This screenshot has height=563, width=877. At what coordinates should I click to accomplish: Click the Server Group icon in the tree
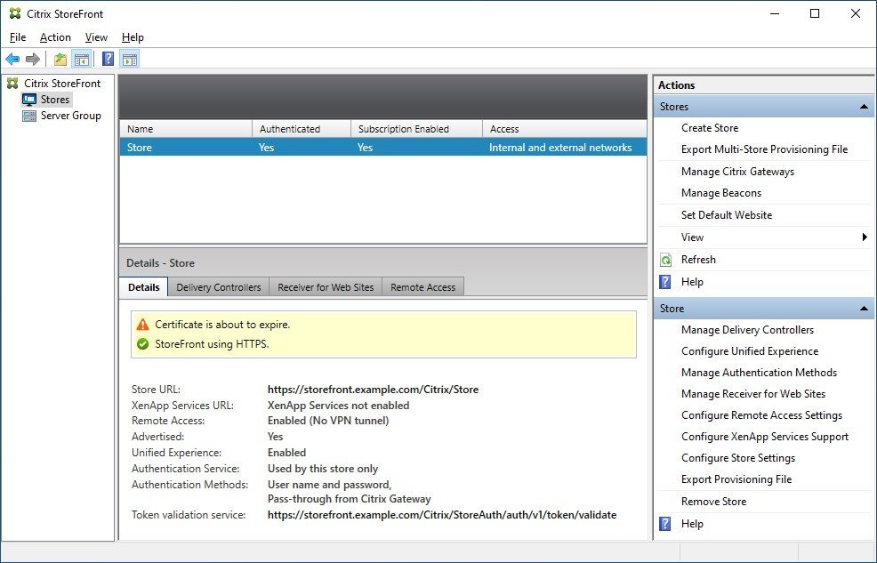29,116
